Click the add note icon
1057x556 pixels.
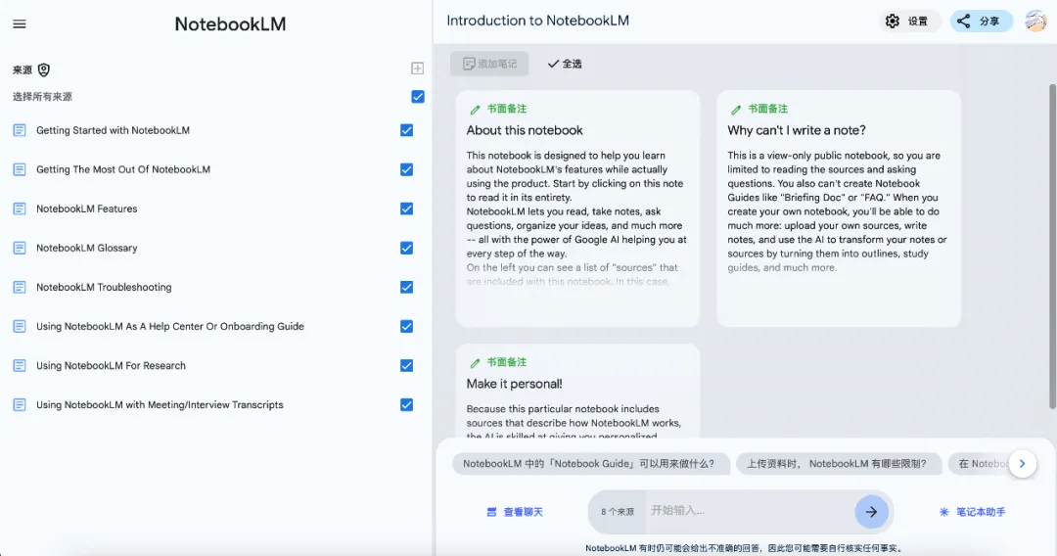[x=469, y=64]
